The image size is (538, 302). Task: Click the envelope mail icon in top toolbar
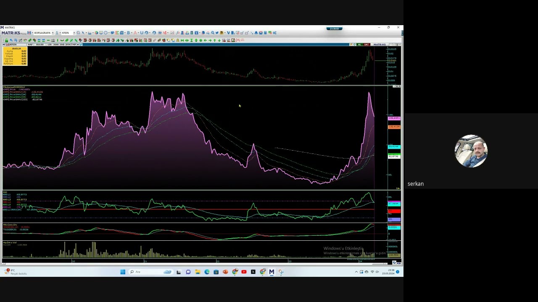coord(261,33)
